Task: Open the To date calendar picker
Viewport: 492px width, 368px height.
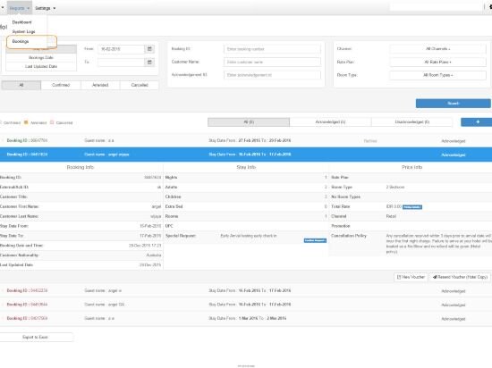Action: tap(149, 62)
